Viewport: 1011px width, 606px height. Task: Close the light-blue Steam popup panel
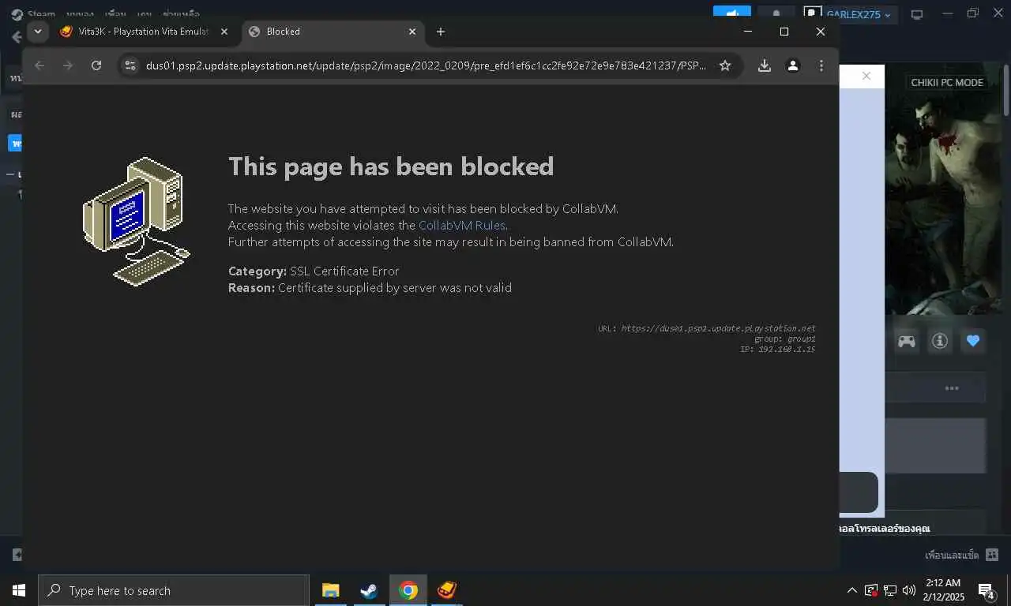(x=866, y=77)
